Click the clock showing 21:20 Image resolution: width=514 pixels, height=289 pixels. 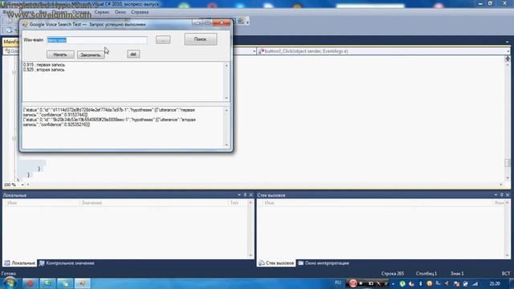pos(495,283)
